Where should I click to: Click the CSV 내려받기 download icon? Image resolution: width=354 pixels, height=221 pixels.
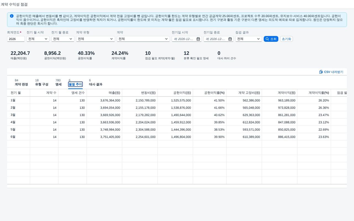point(321,72)
